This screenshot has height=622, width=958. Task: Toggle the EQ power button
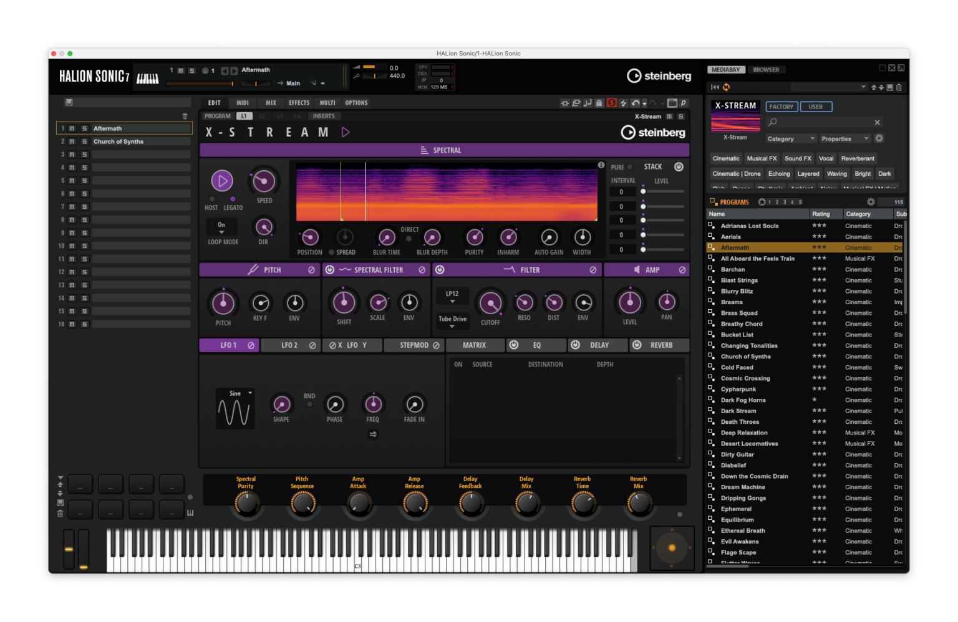(x=513, y=345)
